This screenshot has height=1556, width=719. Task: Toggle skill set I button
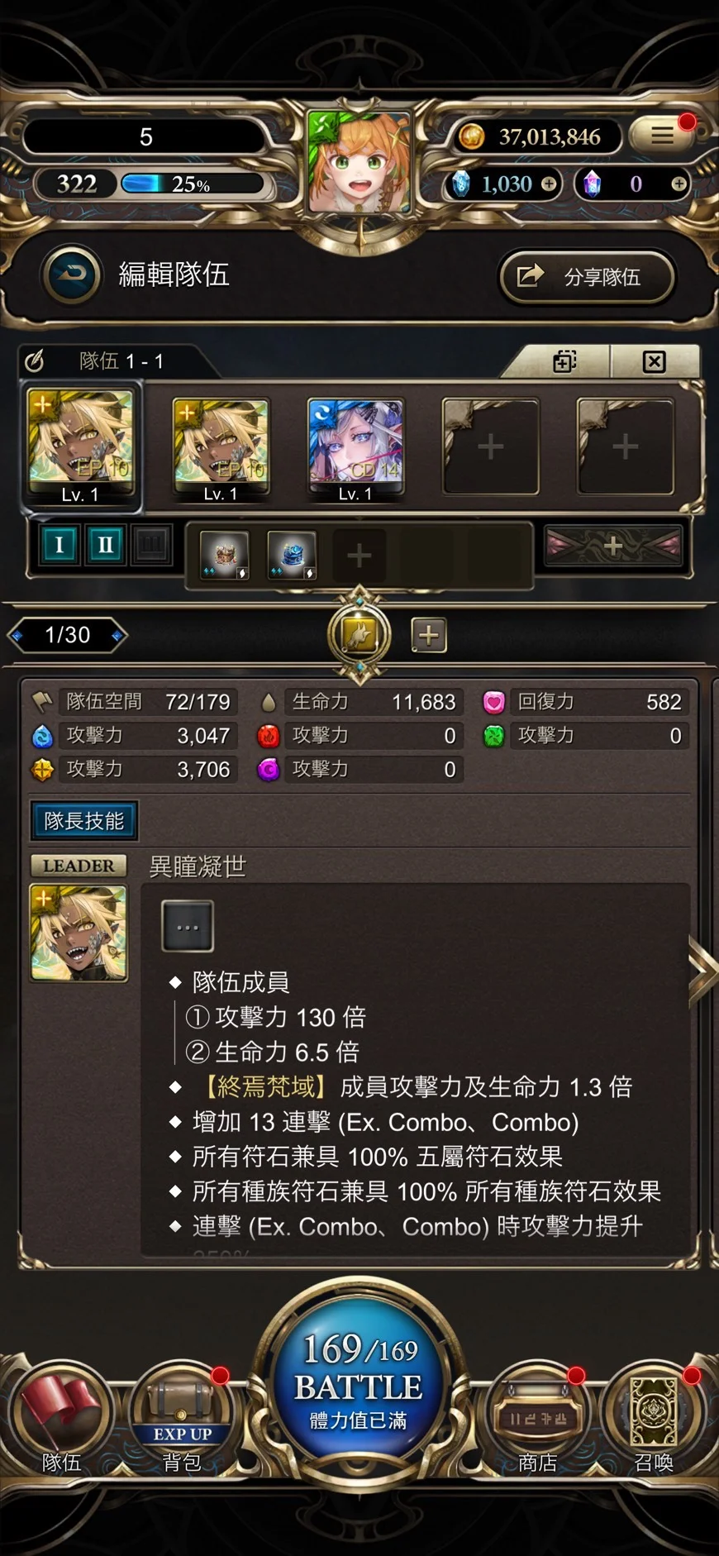coord(59,545)
